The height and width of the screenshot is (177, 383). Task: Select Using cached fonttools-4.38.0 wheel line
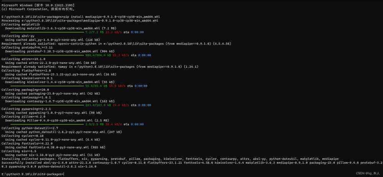click(x=55, y=148)
